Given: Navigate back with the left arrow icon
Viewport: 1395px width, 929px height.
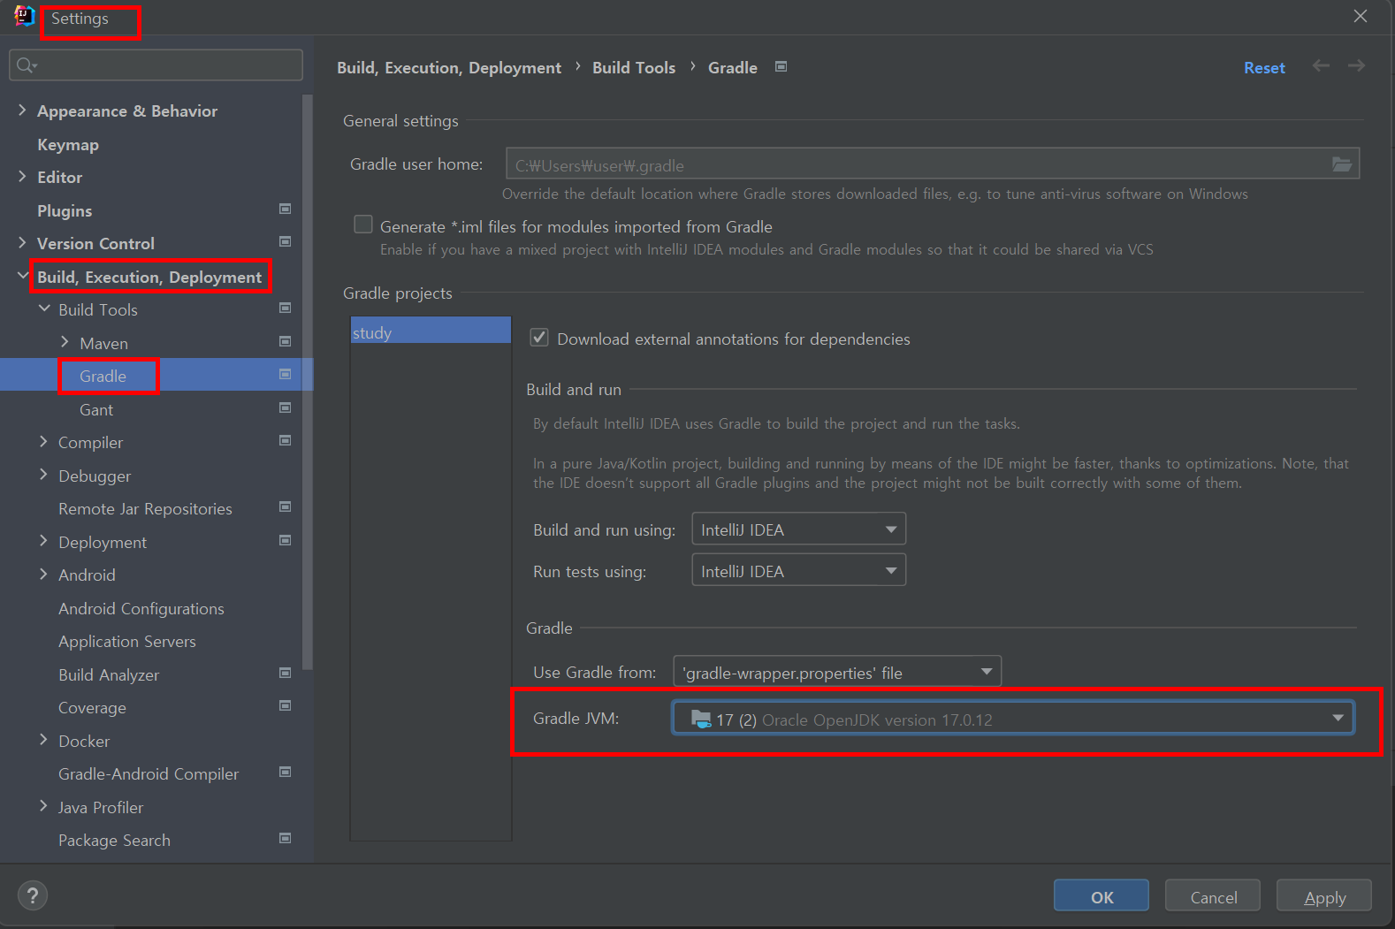Looking at the screenshot, I should point(1321,65).
